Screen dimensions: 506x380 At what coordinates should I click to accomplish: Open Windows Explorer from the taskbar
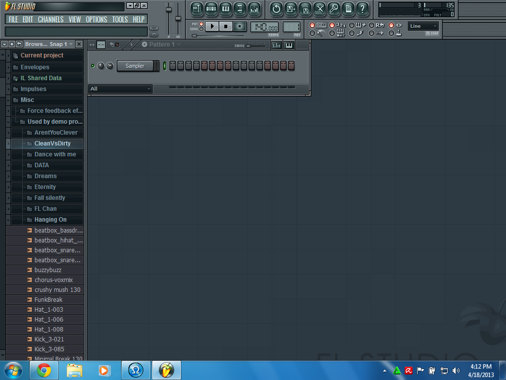pos(74,370)
